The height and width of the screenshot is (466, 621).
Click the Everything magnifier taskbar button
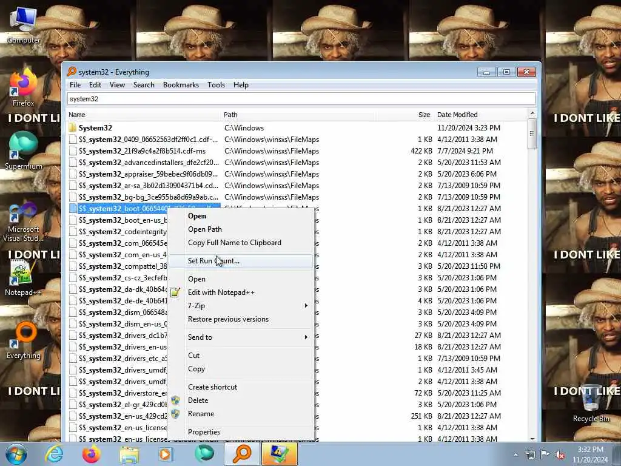click(x=241, y=454)
